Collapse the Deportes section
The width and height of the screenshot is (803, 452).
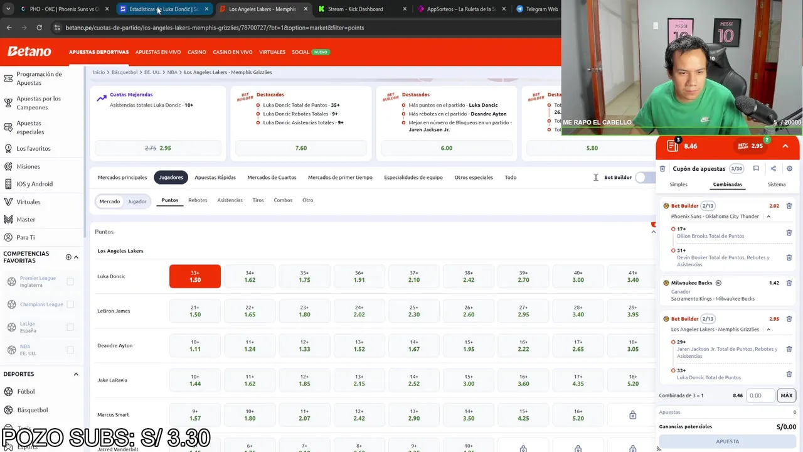pyautogui.click(x=76, y=374)
